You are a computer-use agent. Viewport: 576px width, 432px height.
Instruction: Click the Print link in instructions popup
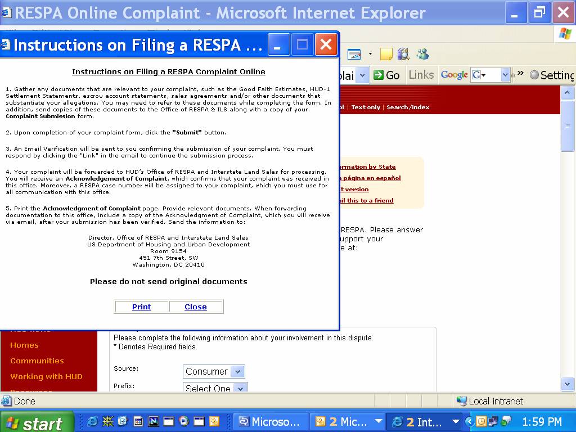click(141, 307)
